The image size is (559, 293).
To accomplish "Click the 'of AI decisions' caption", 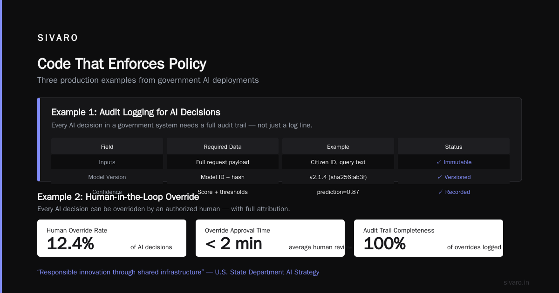I will (x=151, y=247).
